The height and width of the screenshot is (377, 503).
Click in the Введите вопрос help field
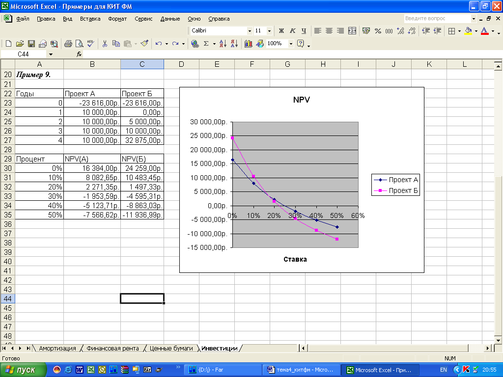pos(437,18)
